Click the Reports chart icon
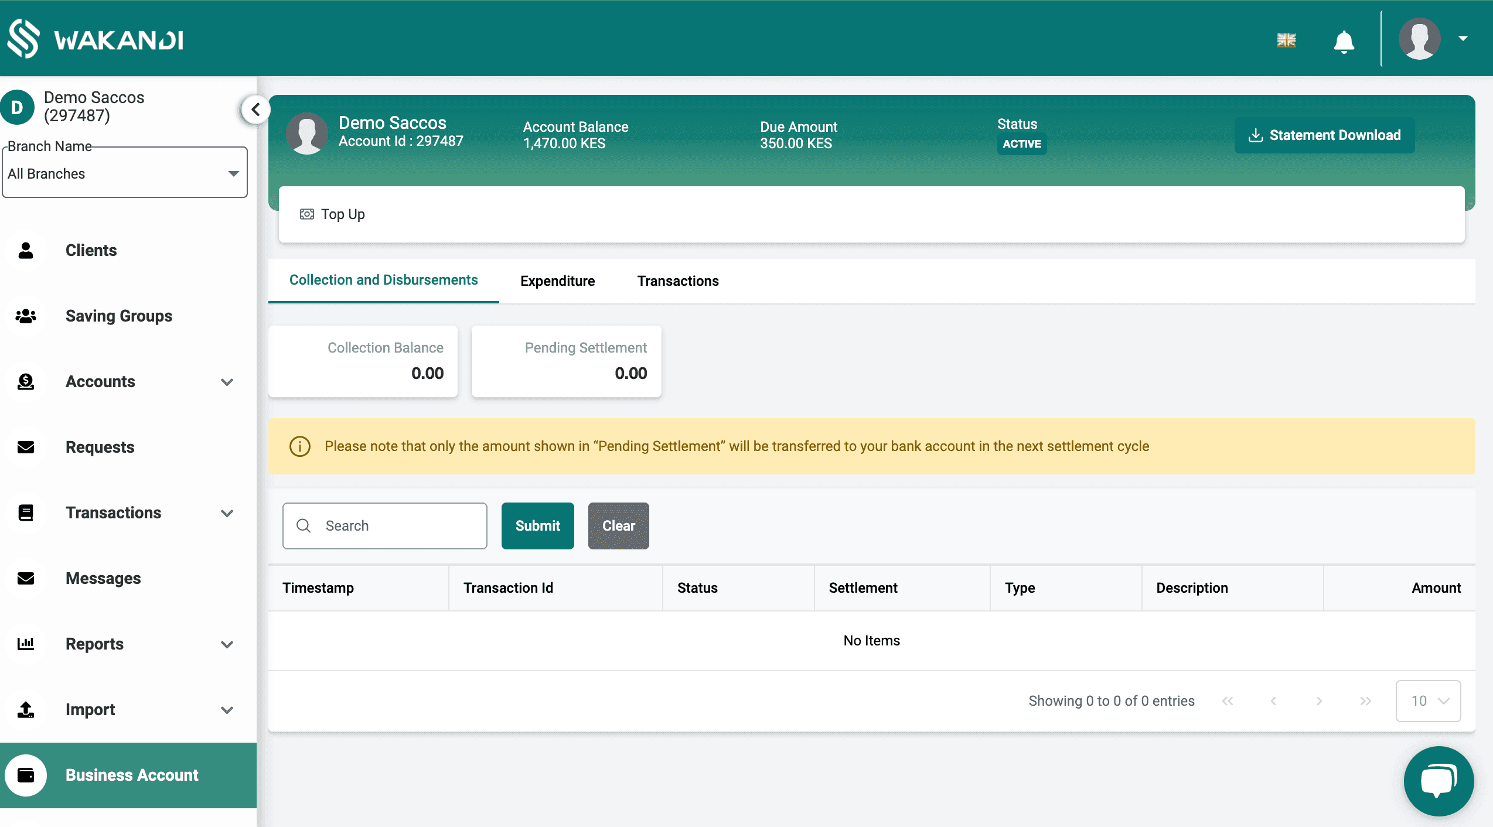The image size is (1493, 827). [x=26, y=644]
